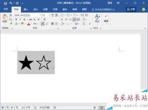Insert an enclosed character (circled 字)

click(x=57, y=24)
